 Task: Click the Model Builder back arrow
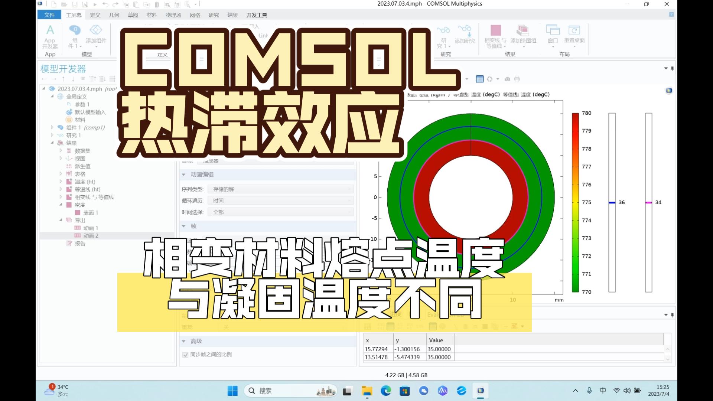point(44,79)
